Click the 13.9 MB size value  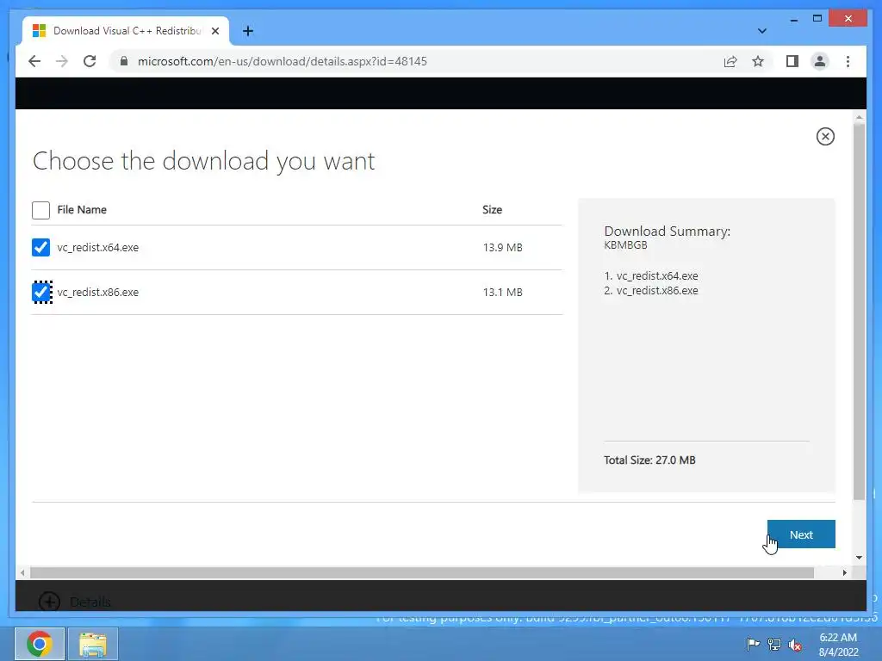click(x=503, y=247)
